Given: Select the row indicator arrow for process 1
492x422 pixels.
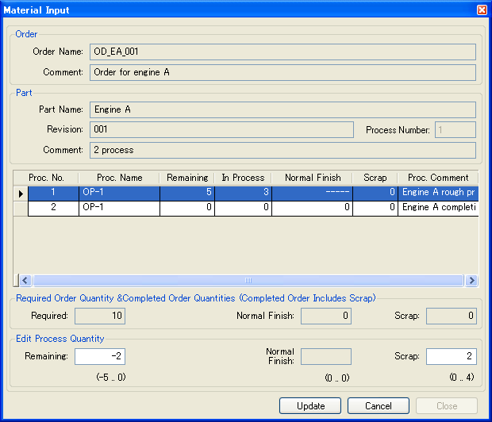Looking at the screenshot, I should point(21,194).
